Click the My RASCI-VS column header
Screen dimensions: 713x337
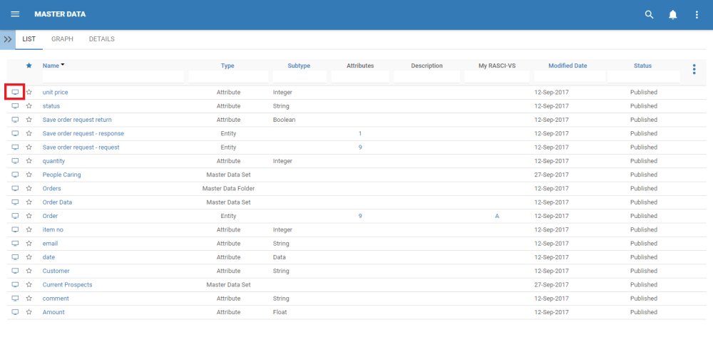[497, 66]
